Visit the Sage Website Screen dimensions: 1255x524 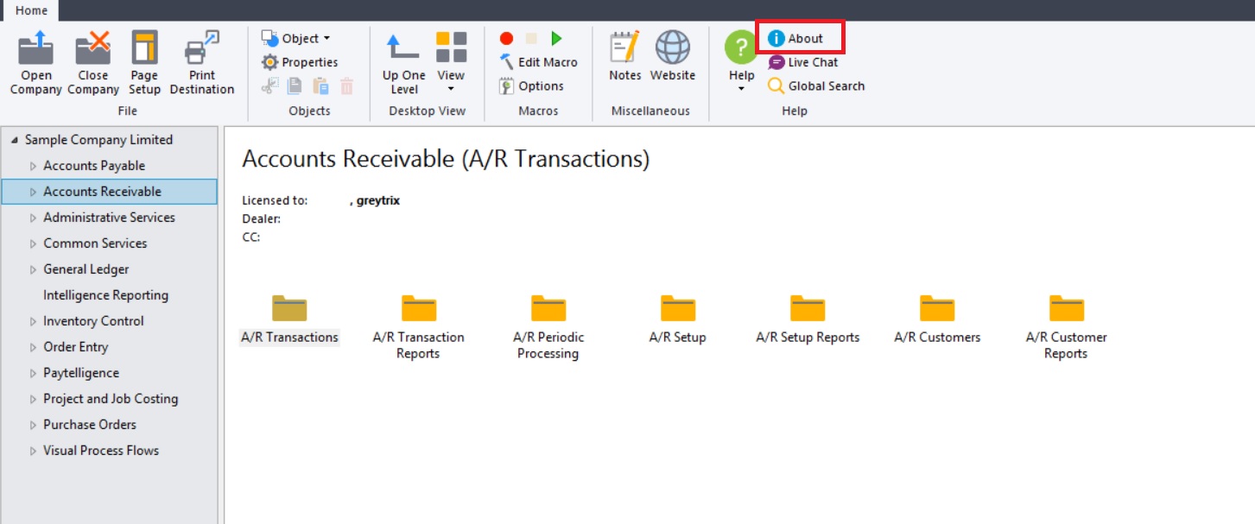[x=673, y=56]
